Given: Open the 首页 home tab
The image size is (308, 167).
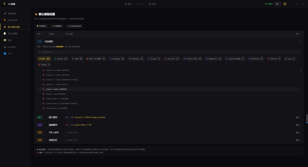Looking at the screenshot, I should click(x=128, y=4).
